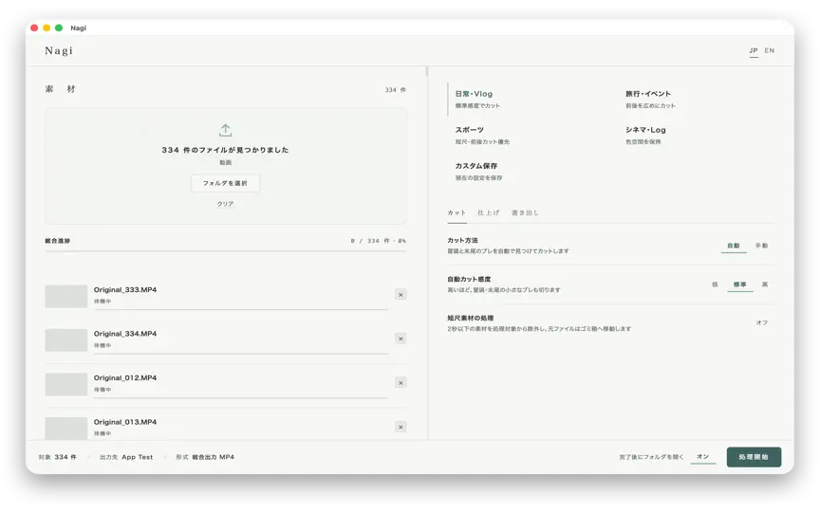Screen dimensions: 820x512
Task: Remove Original_012.MP4 with its X icon
Action: tap(401, 383)
